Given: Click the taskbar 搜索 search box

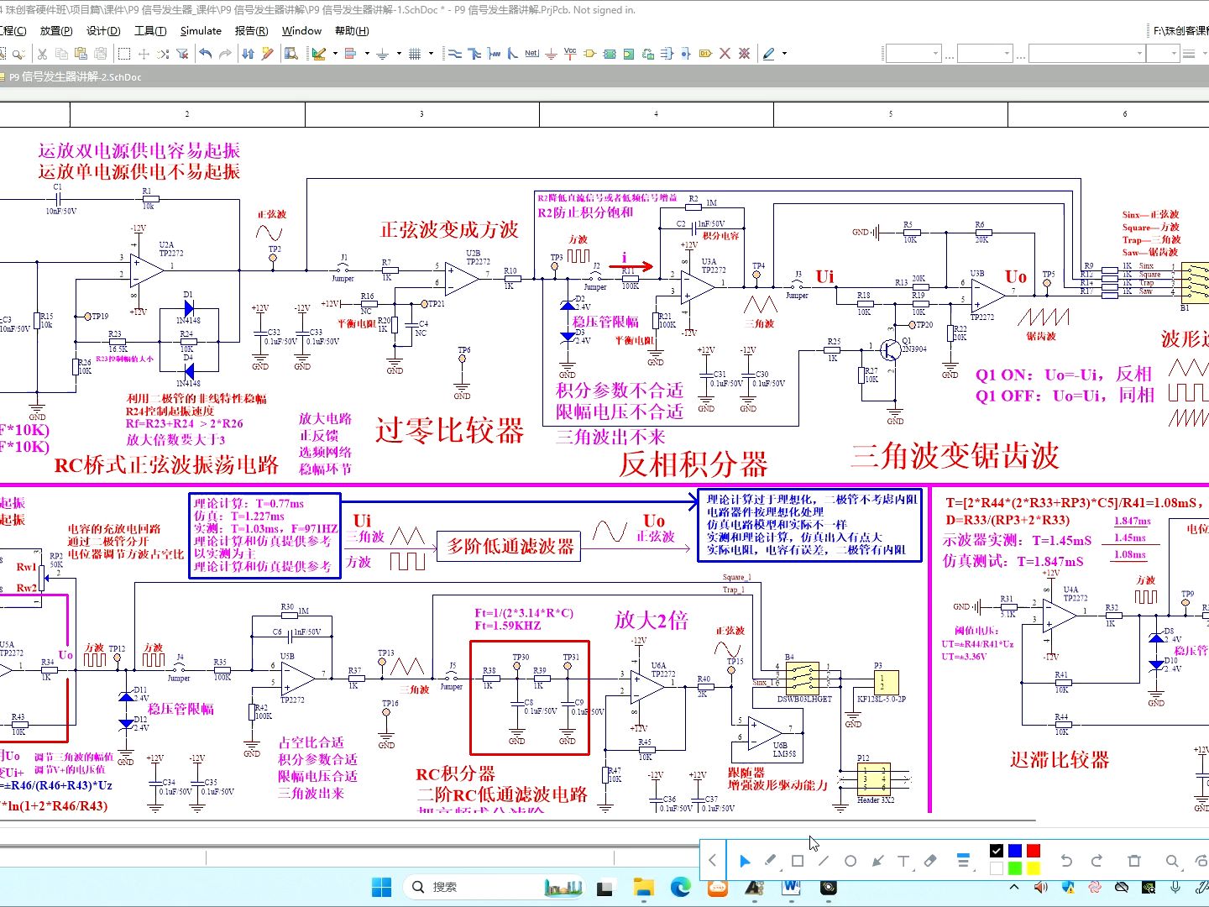Looking at the screenshot, I should 495,887.
